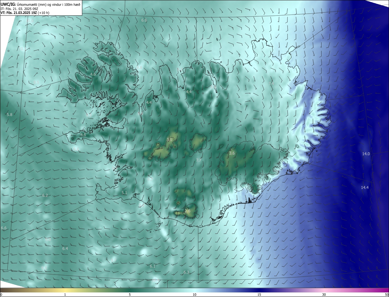Image resolution: width=389 pixels, height=297 pixels.
Task: Click the 7.7 value label
Action: [x=199, y=160]
